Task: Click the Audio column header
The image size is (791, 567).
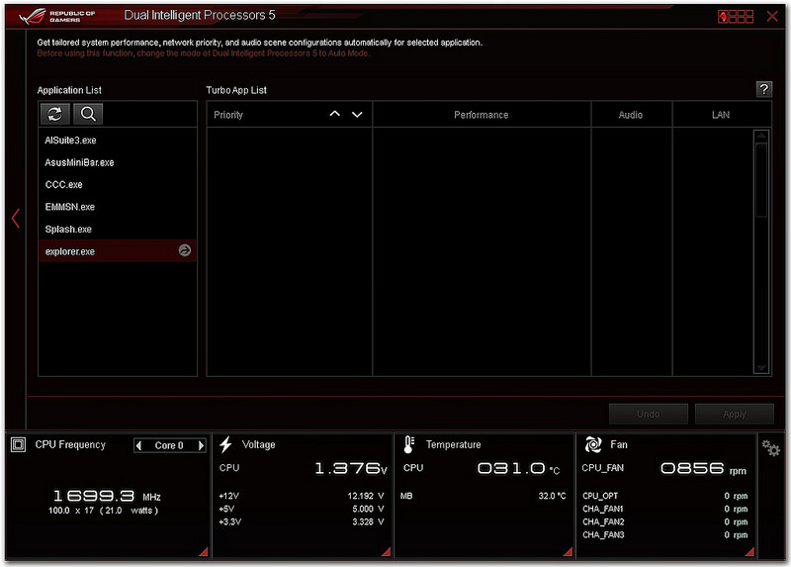Action: click(631, 115)
